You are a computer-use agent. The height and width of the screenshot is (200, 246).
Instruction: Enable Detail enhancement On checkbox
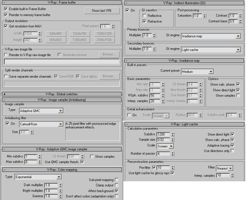(x=129, y=115)
